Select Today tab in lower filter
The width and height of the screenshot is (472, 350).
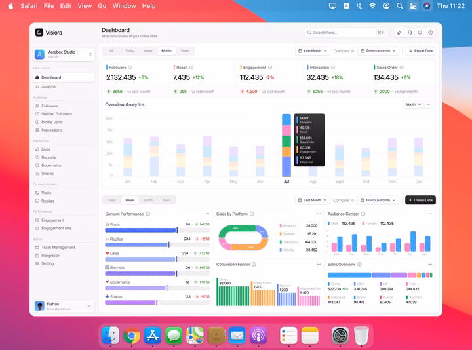point(111,200)
